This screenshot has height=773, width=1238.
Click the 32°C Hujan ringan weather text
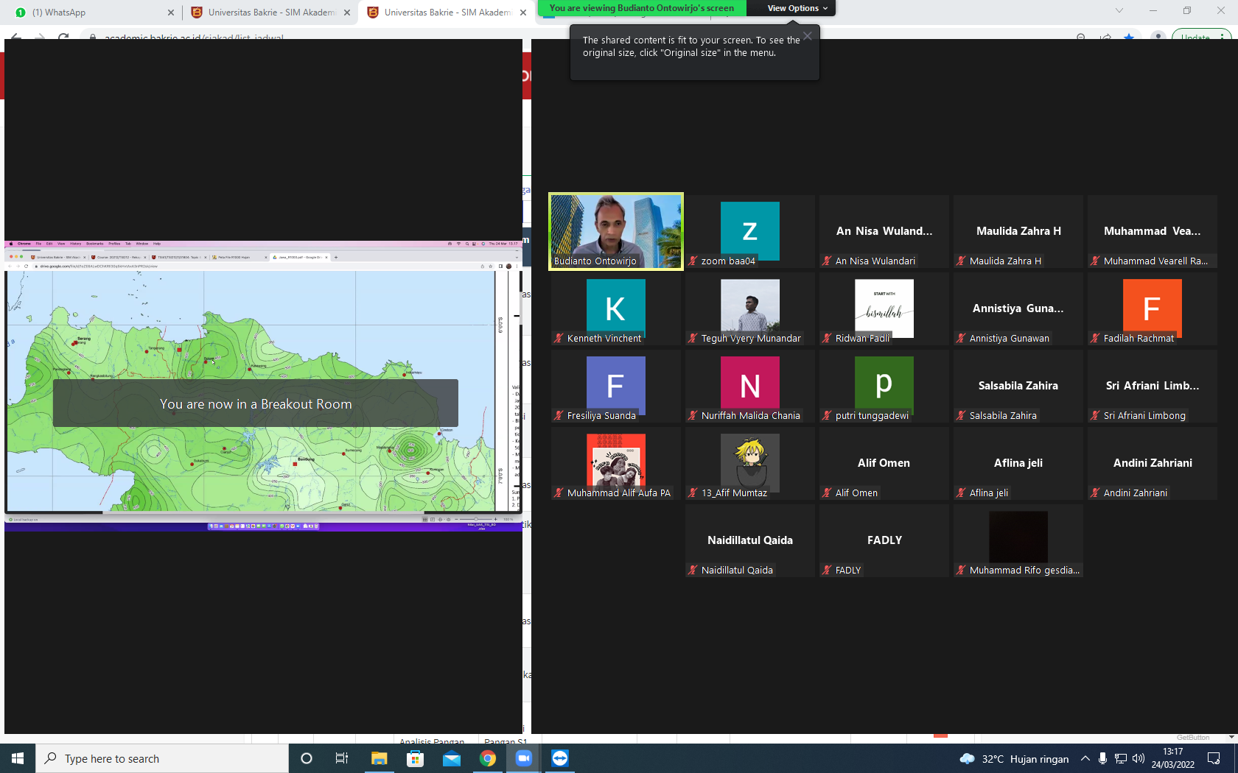point(1025,758)
